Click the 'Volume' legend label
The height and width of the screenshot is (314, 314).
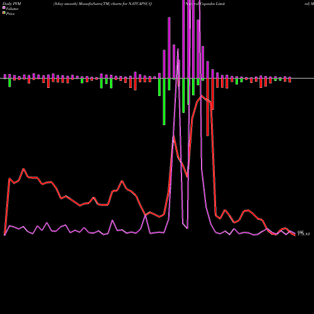(12, 9)
